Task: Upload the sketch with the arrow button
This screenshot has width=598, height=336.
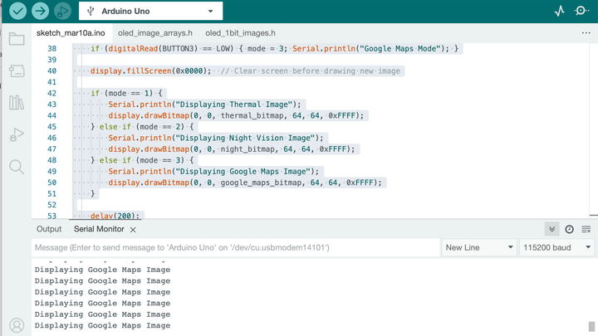Action: click(x=40, y=12)
